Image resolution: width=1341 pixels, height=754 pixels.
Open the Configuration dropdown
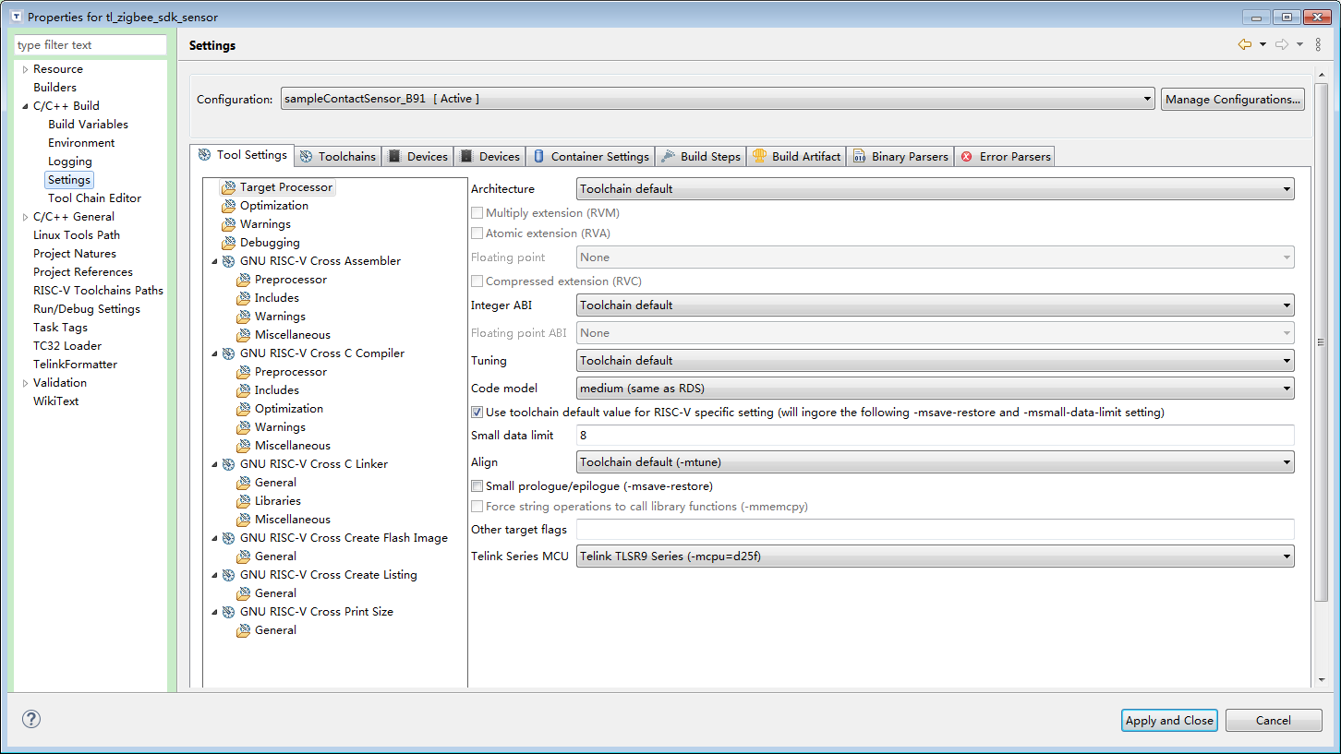pos(719,99)
